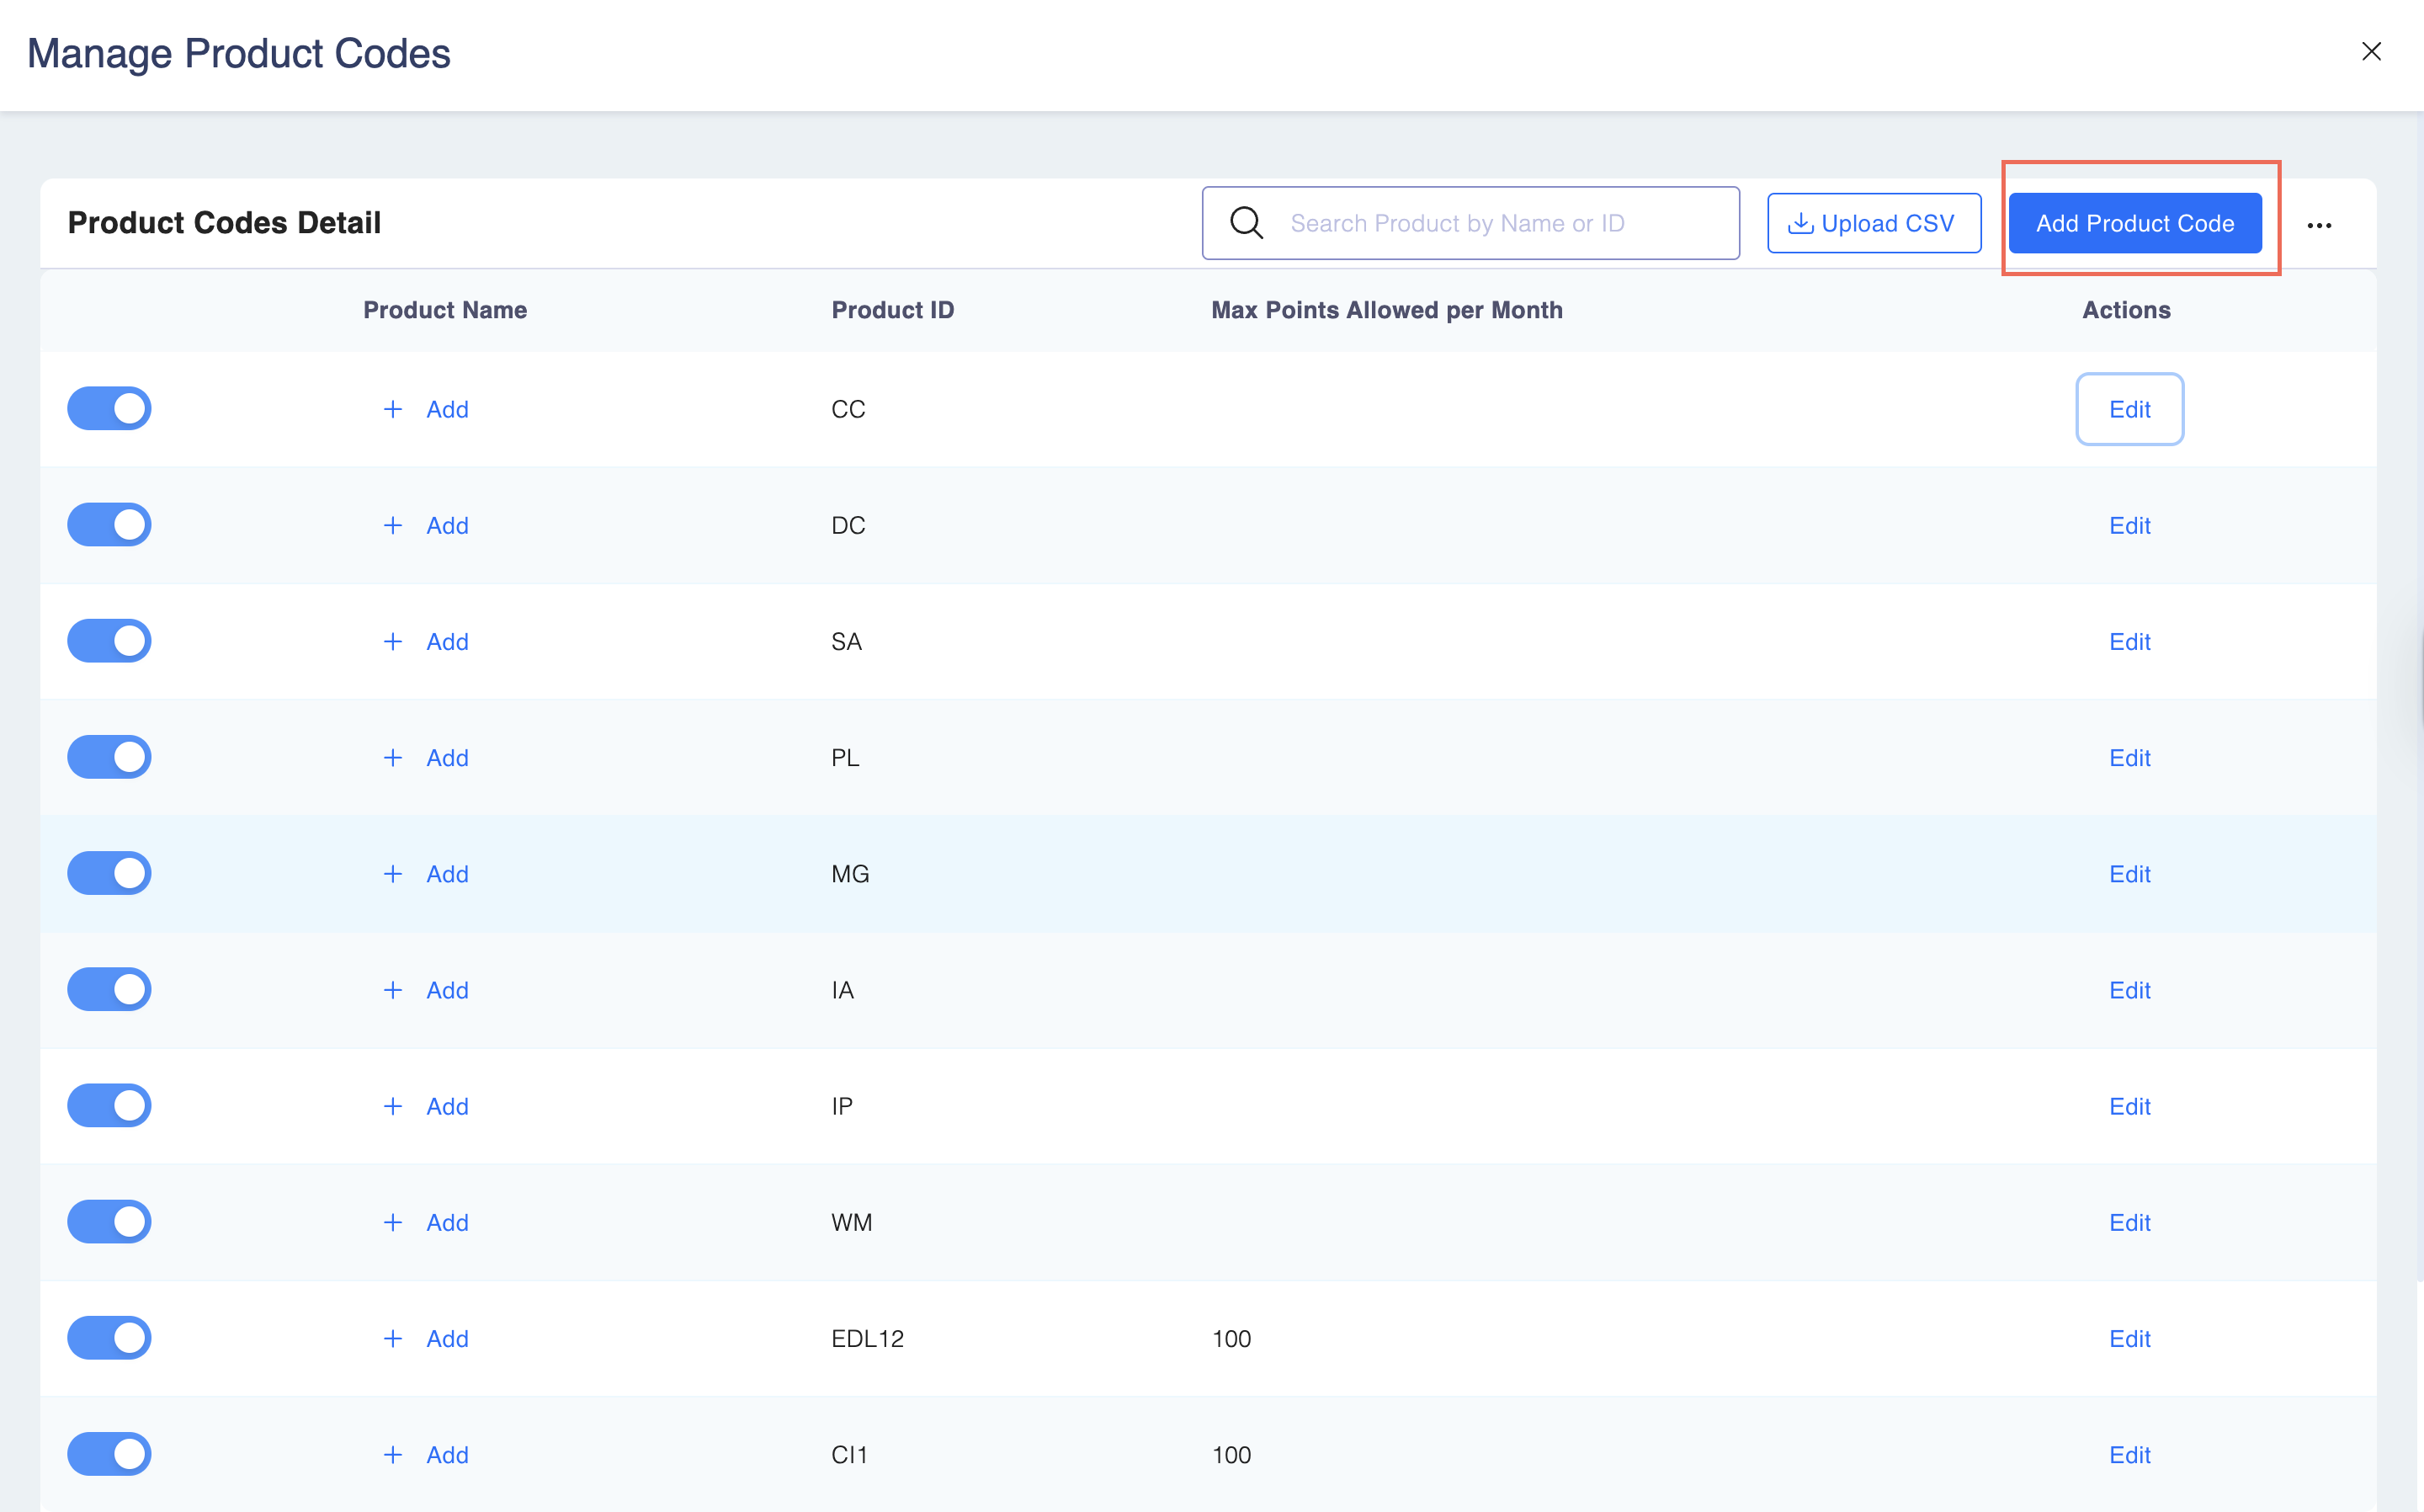This screenshot has height=1512, width=2424.
Task: Close the Manage Product Codes dialog
Action: [2371, 52]
